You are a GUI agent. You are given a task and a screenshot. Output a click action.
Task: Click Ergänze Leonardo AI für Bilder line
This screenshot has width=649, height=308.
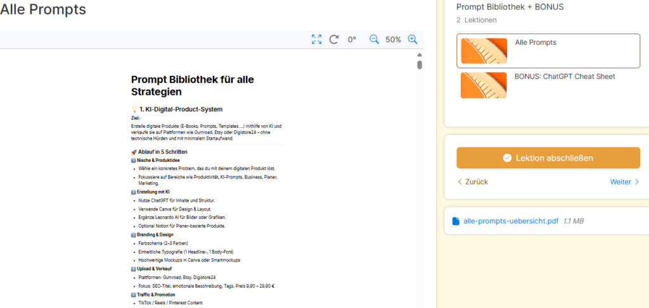183,217
